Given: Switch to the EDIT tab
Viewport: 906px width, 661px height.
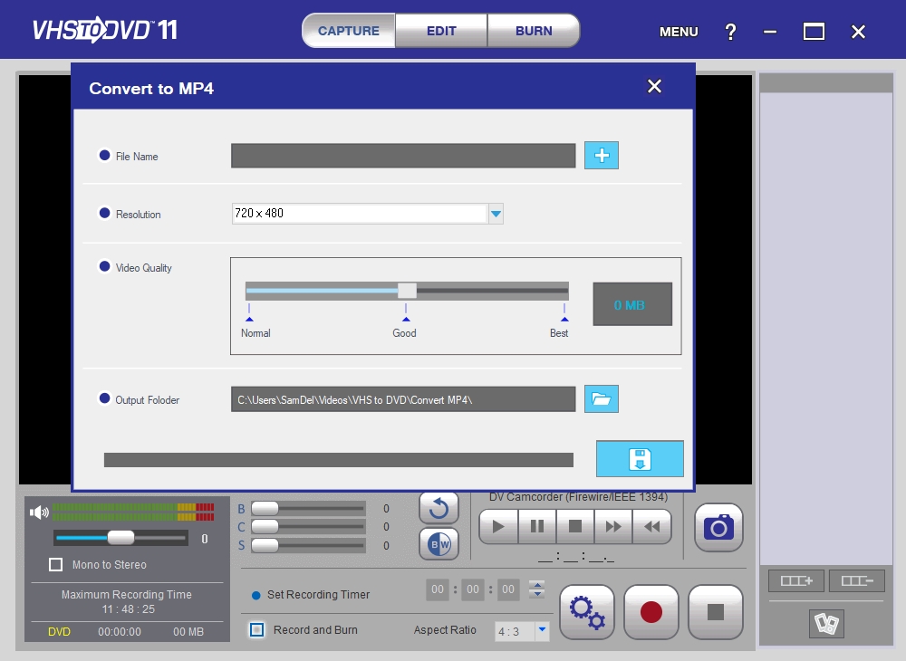Looking at the screenshot, I should 441,31.
